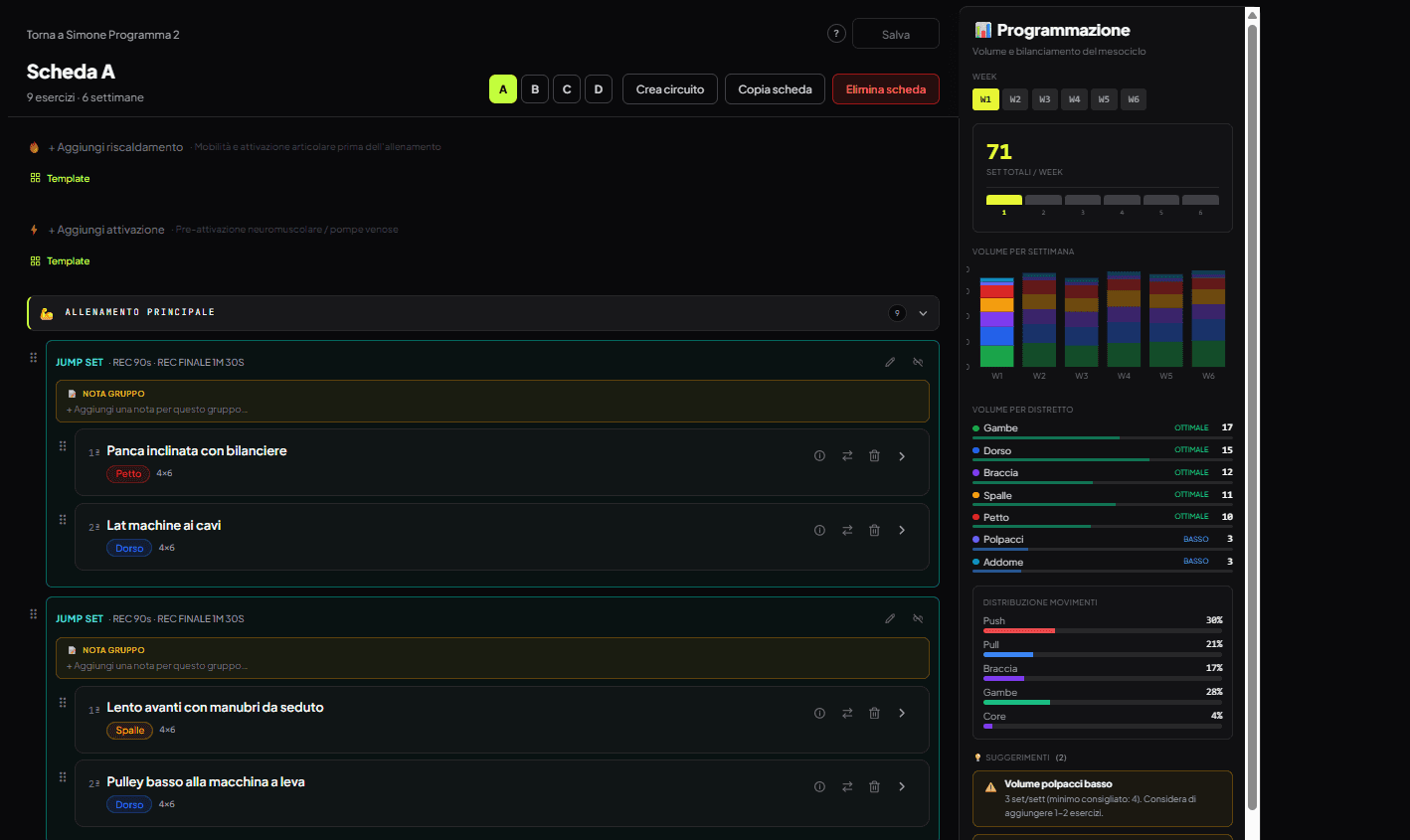1410x840 pixels.
Task: Swap the Lento avanti con manubri exercise
Action: 847,713
